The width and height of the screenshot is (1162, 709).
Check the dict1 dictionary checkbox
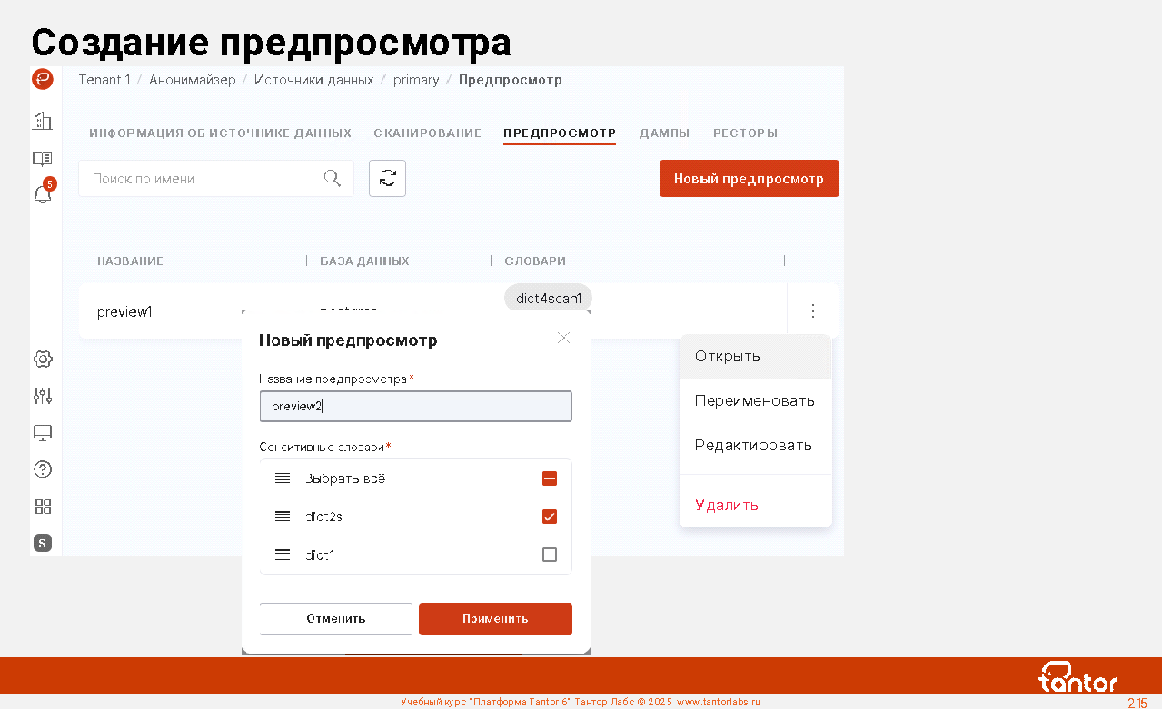coord(549,555)
